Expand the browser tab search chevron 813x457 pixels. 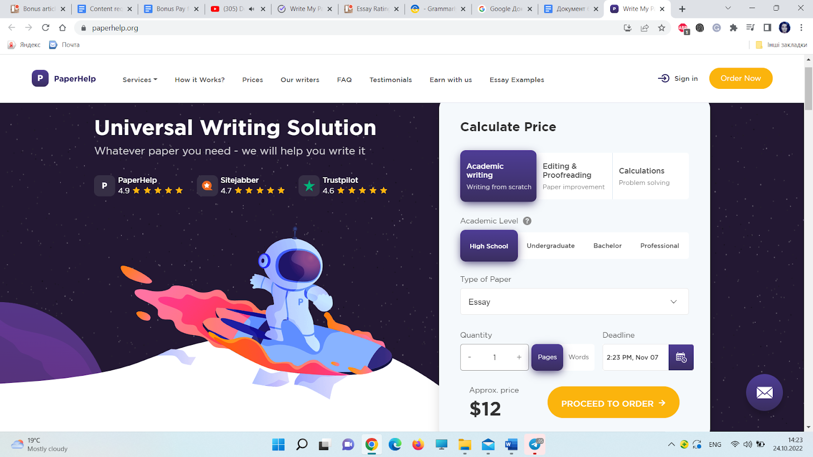pyautogui.click(x=728, y=8)
